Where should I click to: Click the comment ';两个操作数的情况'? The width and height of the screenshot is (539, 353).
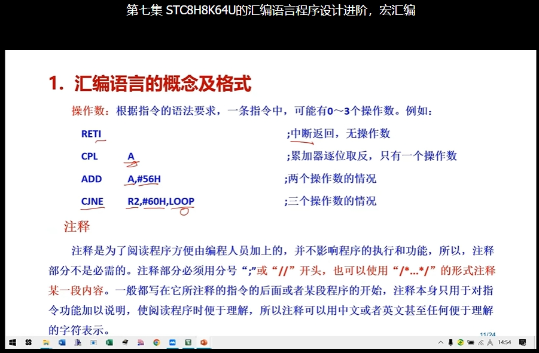330,179
